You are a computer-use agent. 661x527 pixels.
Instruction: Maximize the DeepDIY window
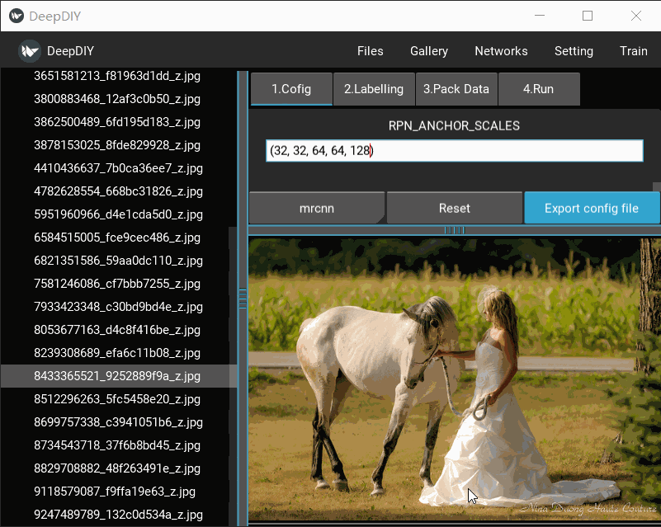[x=588, y=16]
